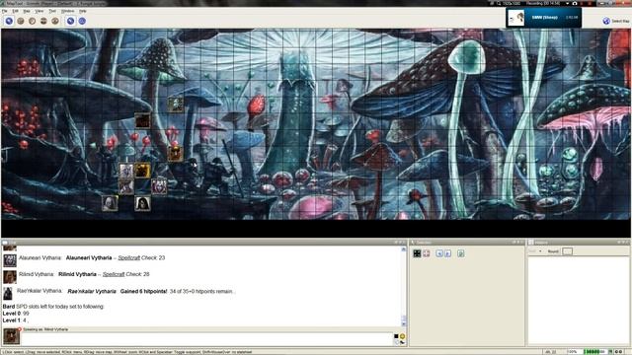Click blue icon right of eye-shaped tool

70,21
